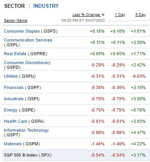Open the Real Estate sector link
Screen dimensions: 150x162
pos(15,54)
